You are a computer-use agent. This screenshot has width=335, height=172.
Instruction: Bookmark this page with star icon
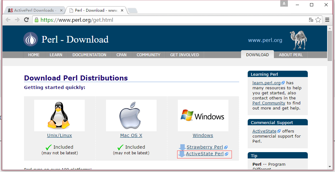pyautogui.click(x=318, y=20)
